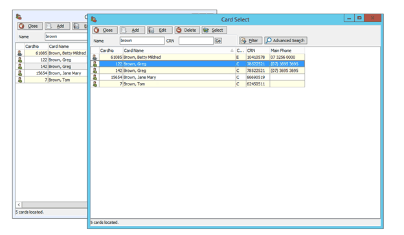Select 'Brown, Betty Mildred' in front window

point(142,57)
